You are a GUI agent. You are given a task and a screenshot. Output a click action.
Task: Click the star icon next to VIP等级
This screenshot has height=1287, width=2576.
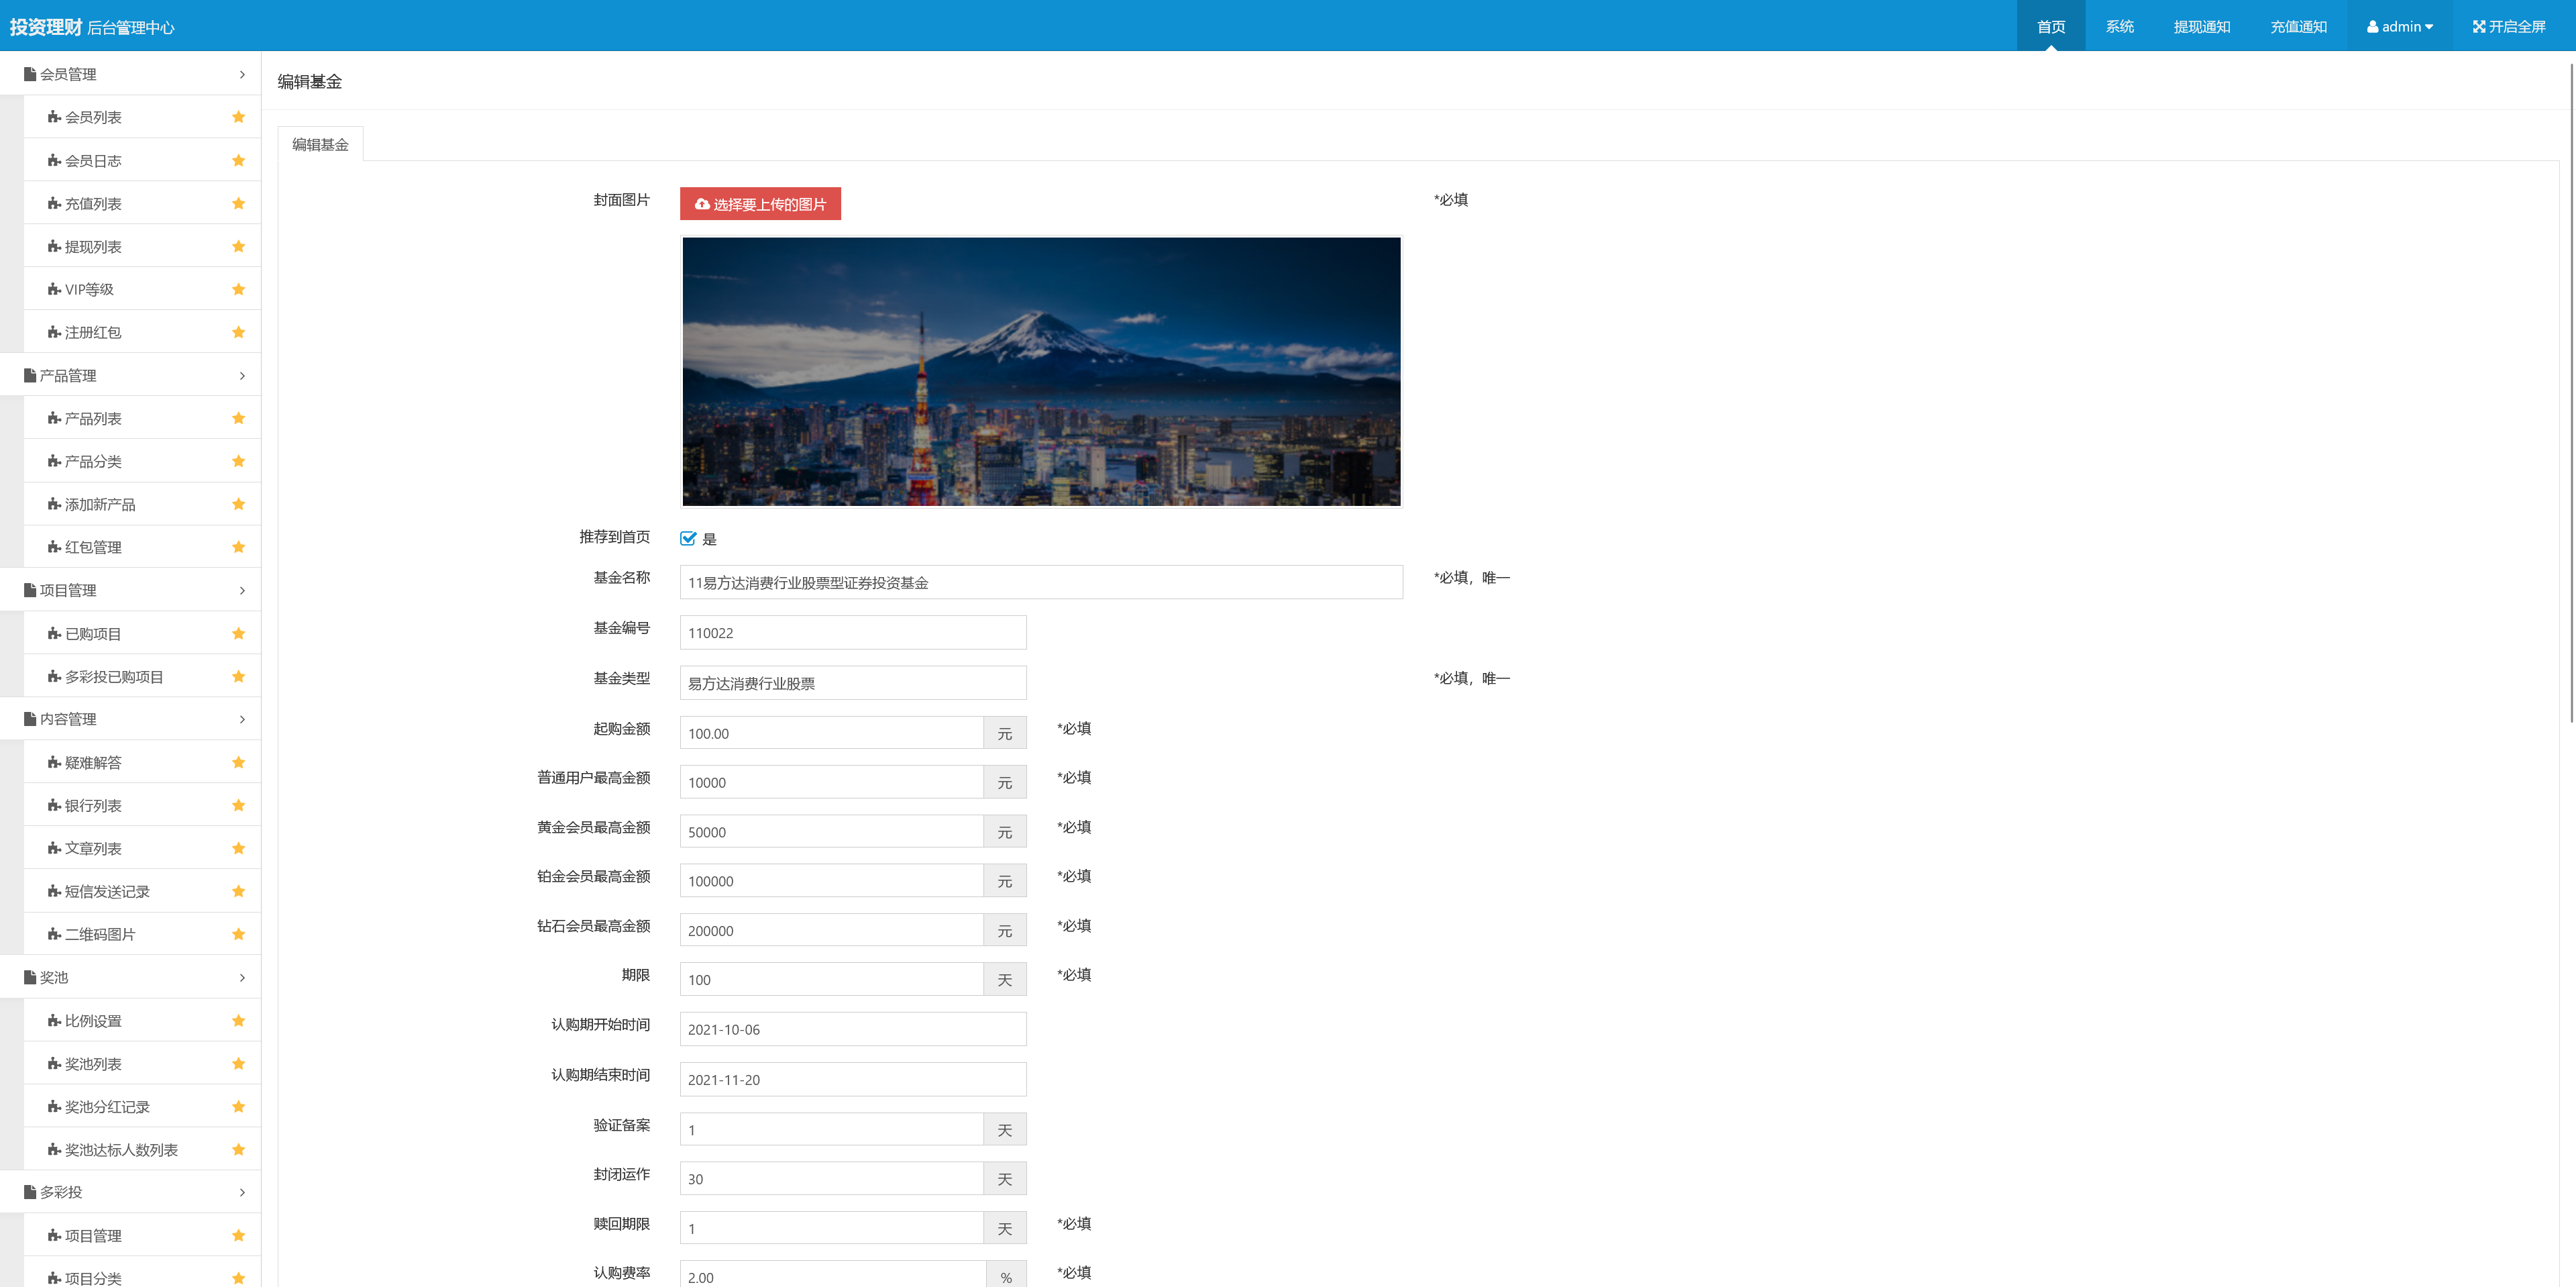pos(238,289)
